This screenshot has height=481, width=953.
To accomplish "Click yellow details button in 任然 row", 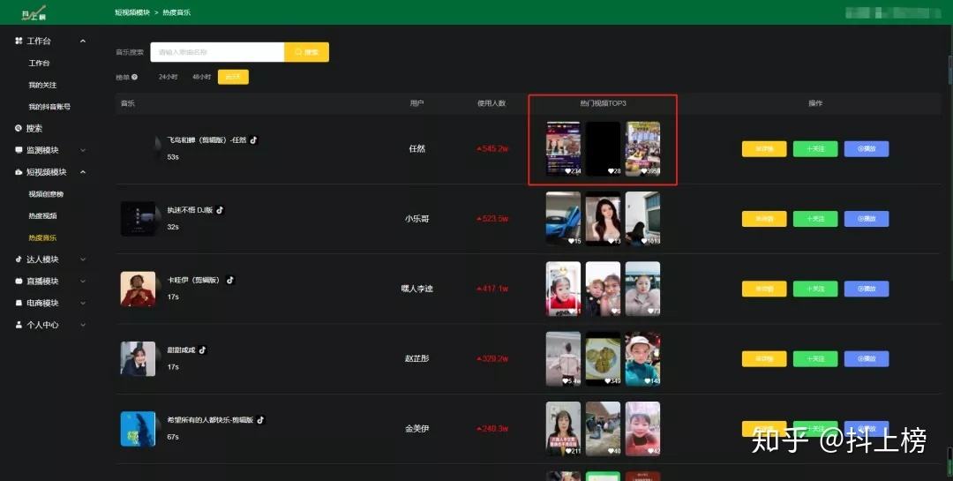I will [x=764, y=149].
